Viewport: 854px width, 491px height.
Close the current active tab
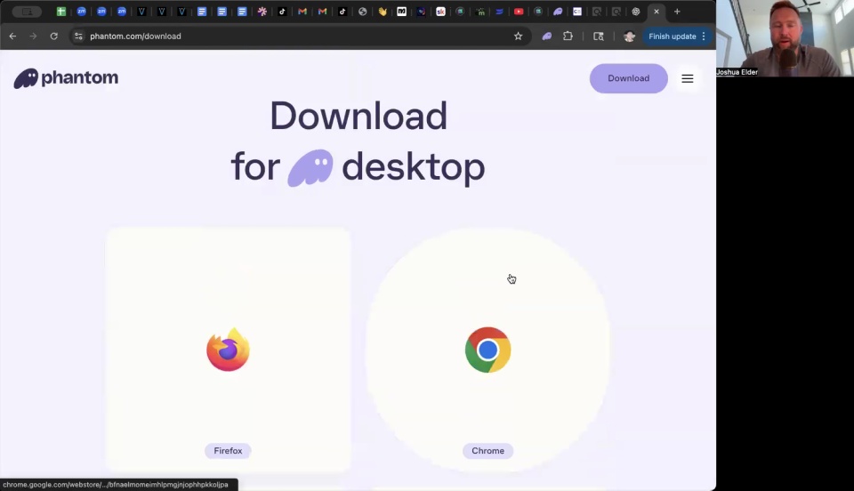pyautogui.click(x=657, y=12)
